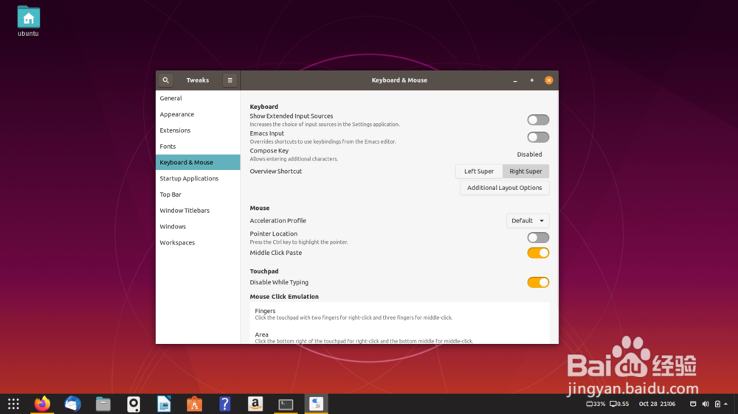
Task: Open LibreOffice Writer from the dock
Action: 164,404
